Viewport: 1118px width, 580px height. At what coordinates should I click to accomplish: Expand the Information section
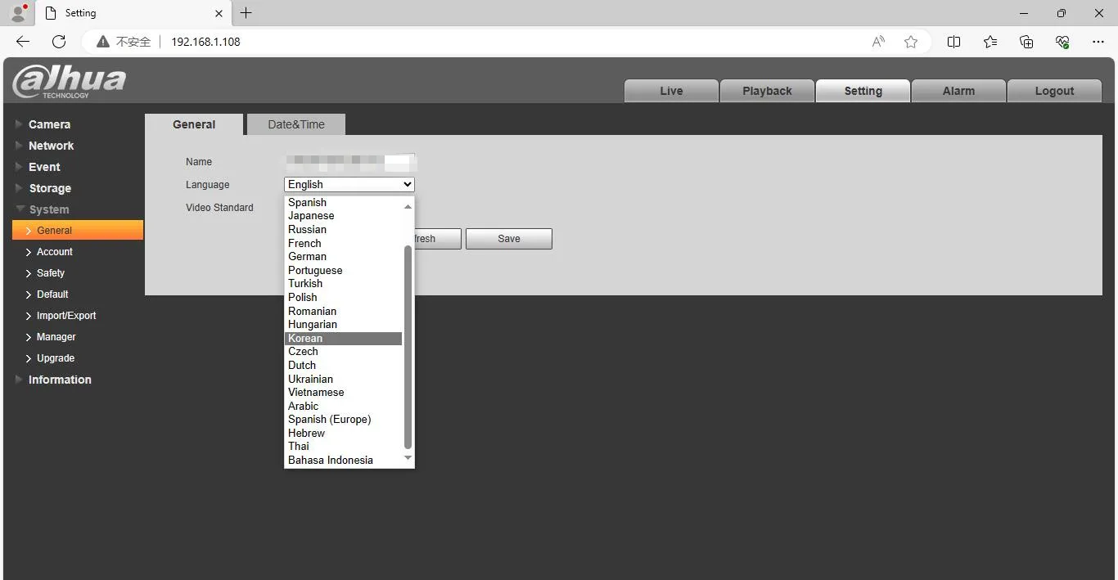(x=60, y=380)
